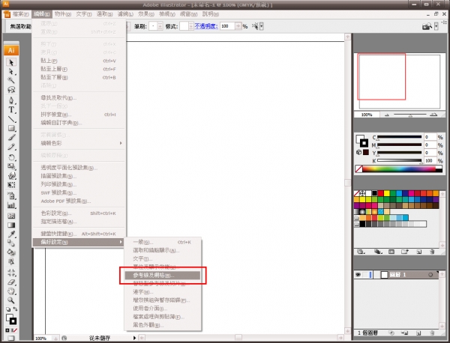
Task: Click create new layer icon in Layers panel
Action: (418, 333)
